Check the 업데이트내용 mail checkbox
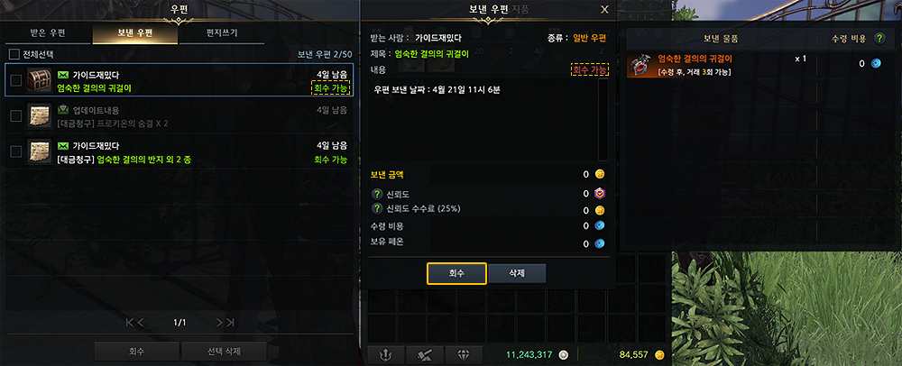The image size is (902, 366). coord(16,116)
